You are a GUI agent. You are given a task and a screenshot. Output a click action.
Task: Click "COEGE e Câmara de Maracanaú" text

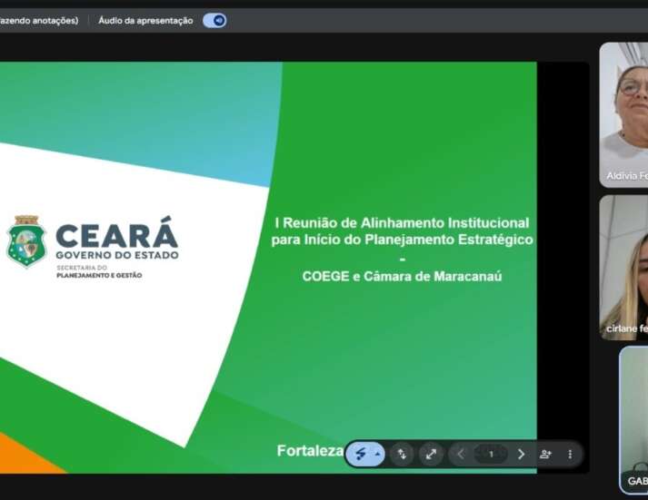point(402,276)
